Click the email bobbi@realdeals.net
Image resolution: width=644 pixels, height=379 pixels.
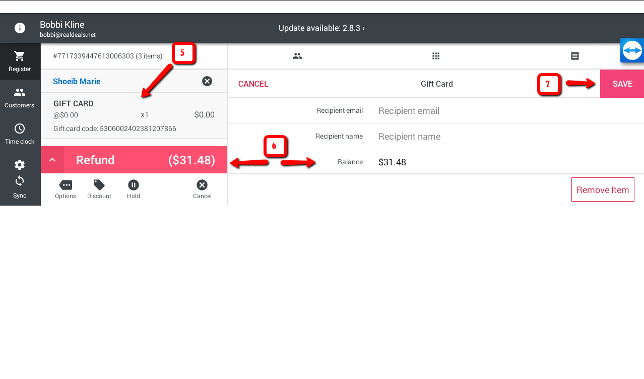(68, 35)
